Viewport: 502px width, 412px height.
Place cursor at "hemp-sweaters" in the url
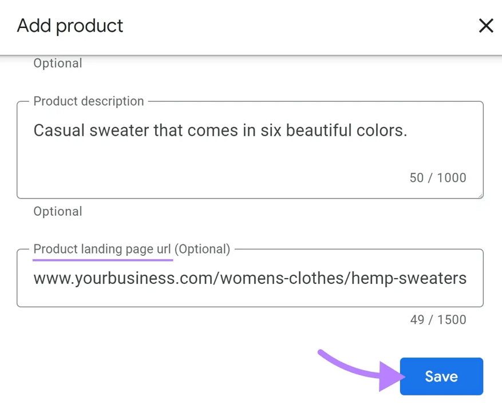pyautogui.click(x=409, y=278)
